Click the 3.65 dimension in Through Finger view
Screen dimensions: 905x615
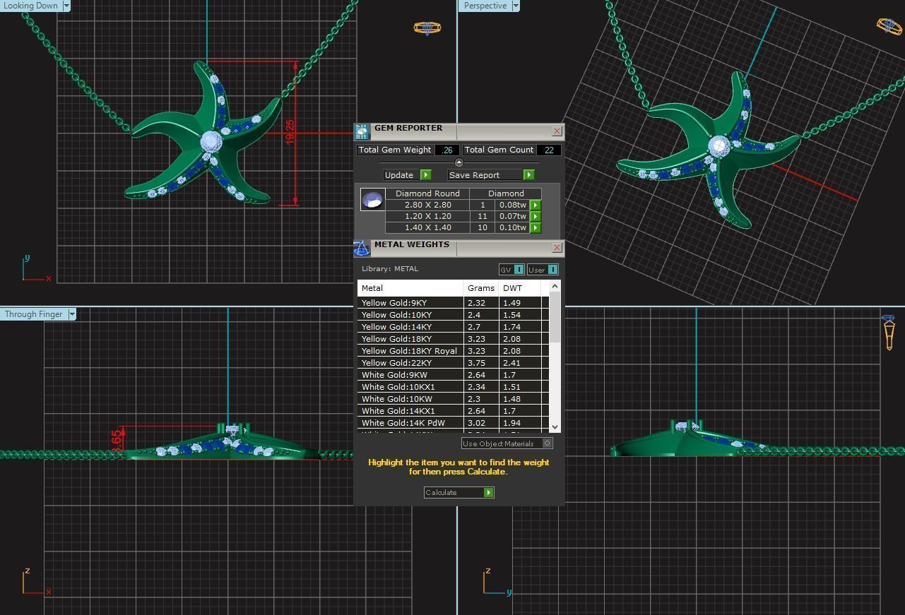pyautogui.click(x=117, y=441)
